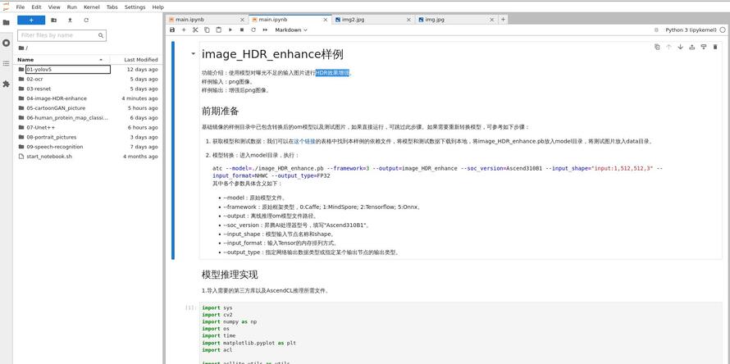This screenshot has width=730, height=364.
Task: Duplicate the cell using cell toolbar icon
Action: click(x=657, y=47)
